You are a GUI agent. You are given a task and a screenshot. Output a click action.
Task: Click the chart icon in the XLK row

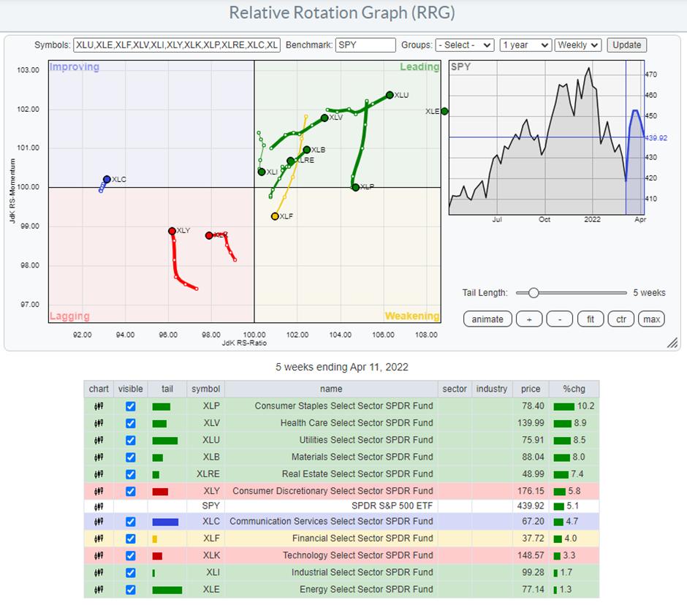tap(99, 555)
